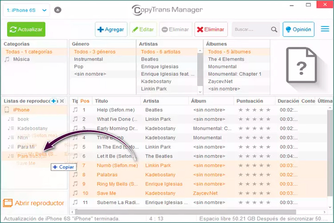This screenshot has height=223, width=334.
Task: Click the magnifying glass search icon
Action: (x=274, y=29)
